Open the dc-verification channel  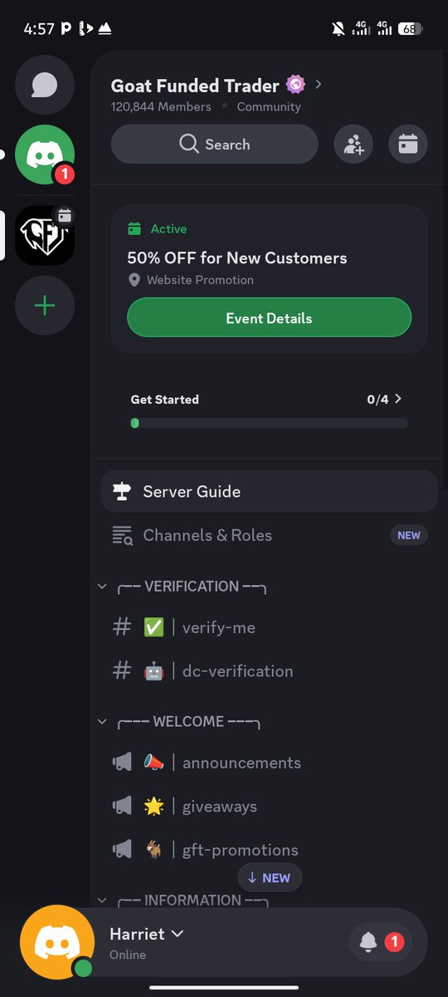pyautogui.click(x=269, y=670)
